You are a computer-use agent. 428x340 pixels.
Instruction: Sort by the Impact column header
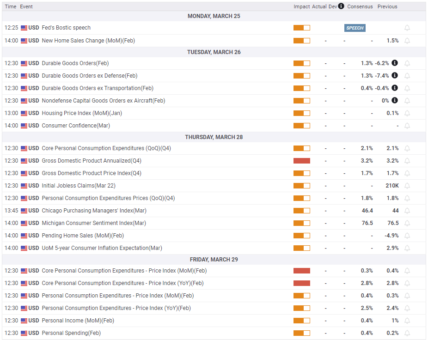[301, 6]
